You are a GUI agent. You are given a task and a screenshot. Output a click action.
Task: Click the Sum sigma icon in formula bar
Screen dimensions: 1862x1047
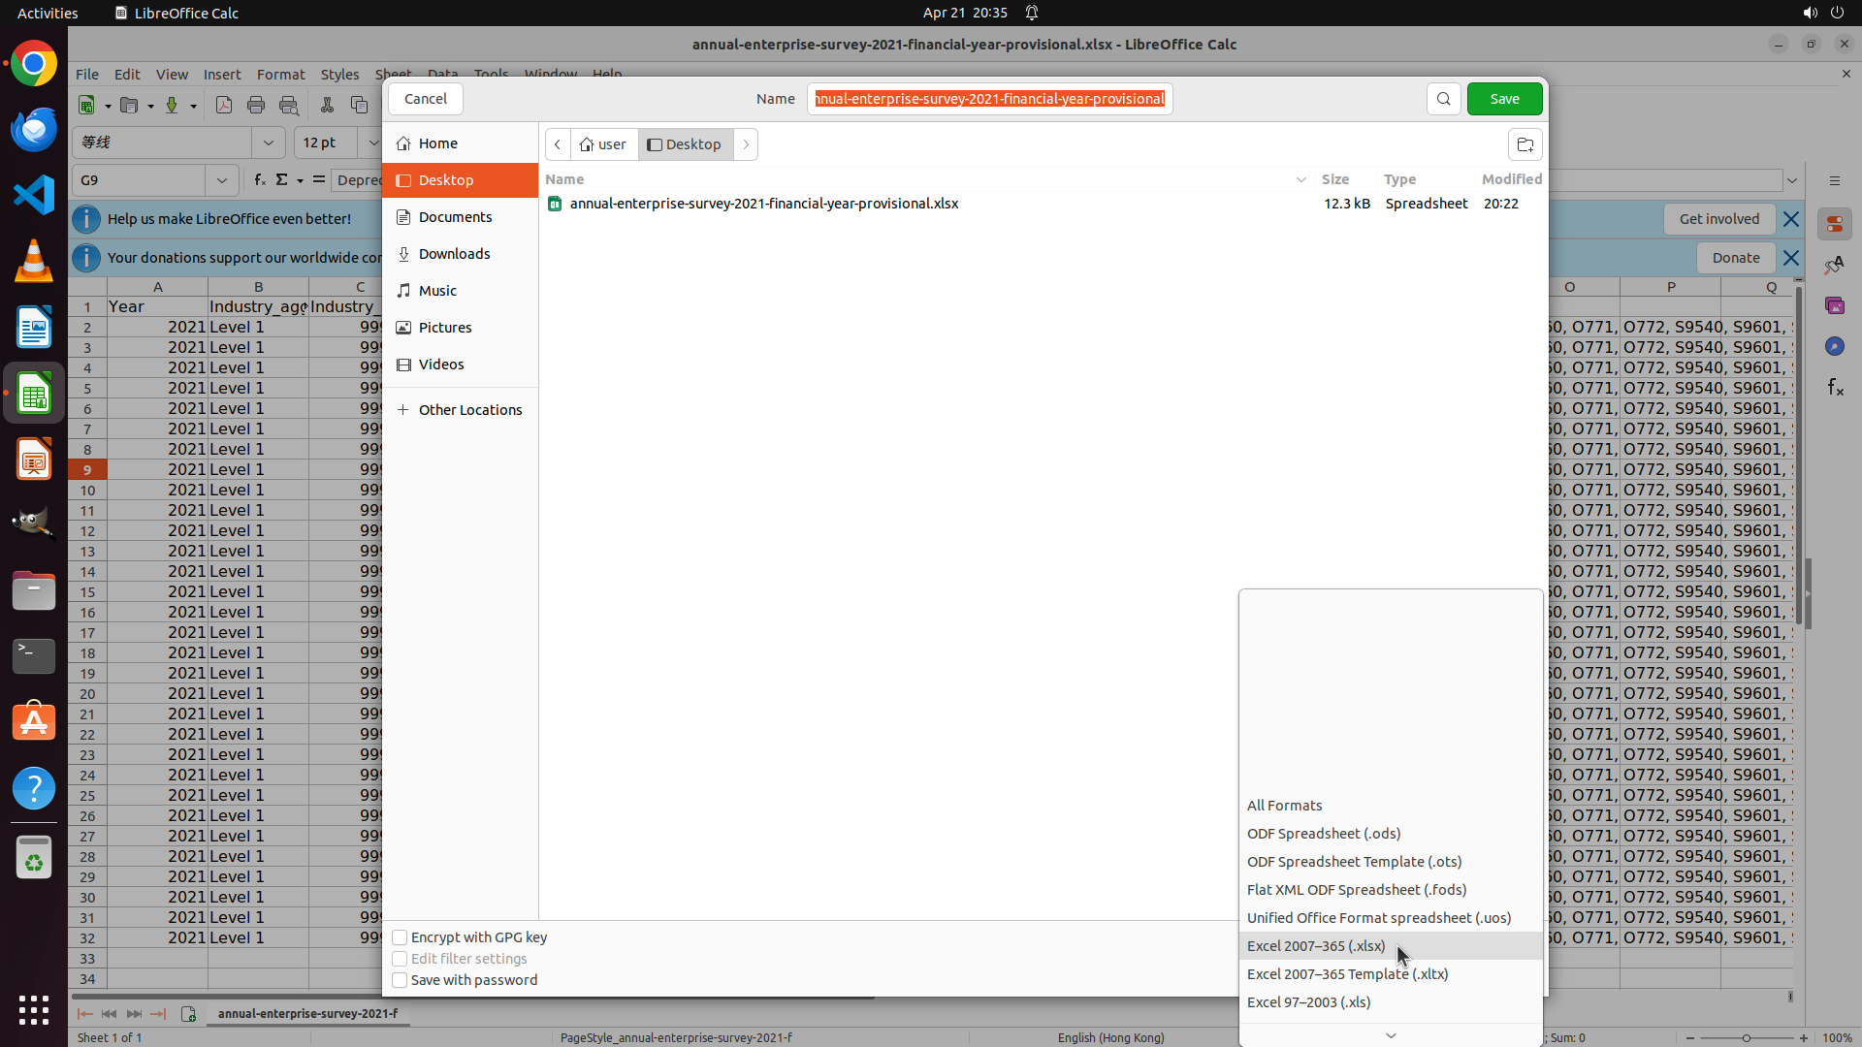tap(282, 180)
